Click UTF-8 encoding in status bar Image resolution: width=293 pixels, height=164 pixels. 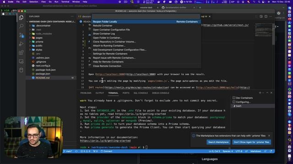click(239, 151)
